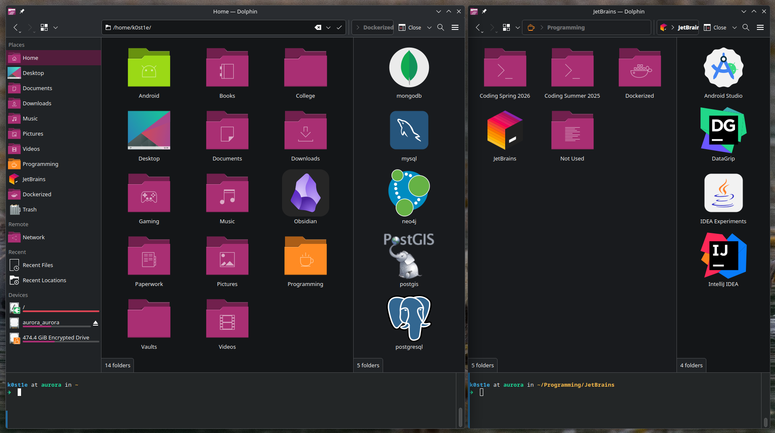Image resolution: width=775 pixels, height=433 pixels.
Task: Click search icon in JetBrains window toolbar
Action: [x=746, y=27]
